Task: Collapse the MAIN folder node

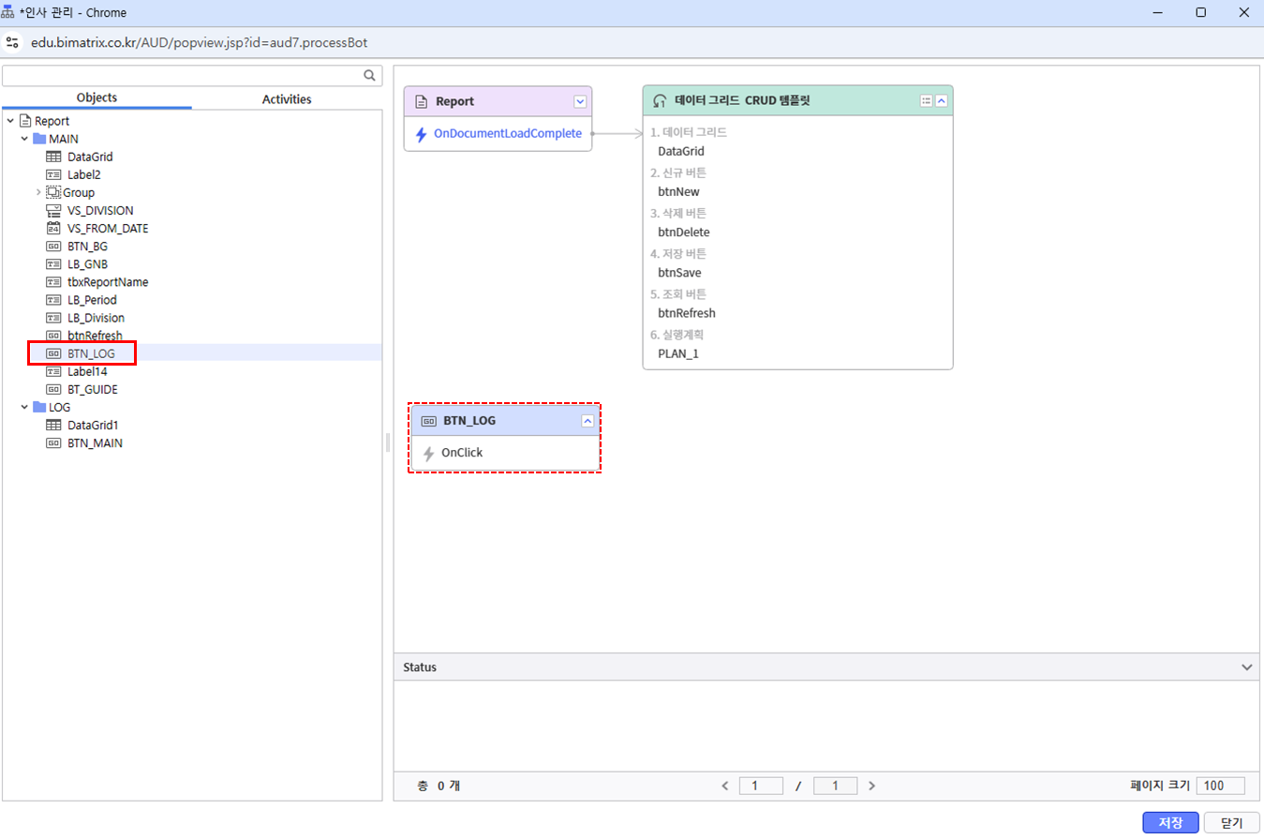Action: (24, 139)
